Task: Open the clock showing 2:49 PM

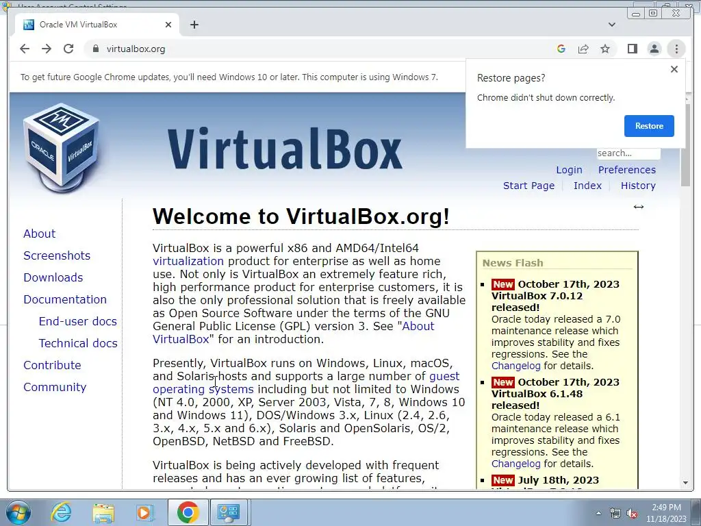Action: point(666,513)
